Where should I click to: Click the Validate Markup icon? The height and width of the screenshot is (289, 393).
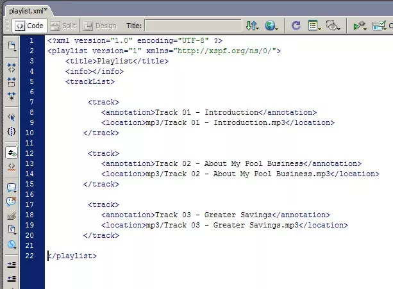pos(360,26)
